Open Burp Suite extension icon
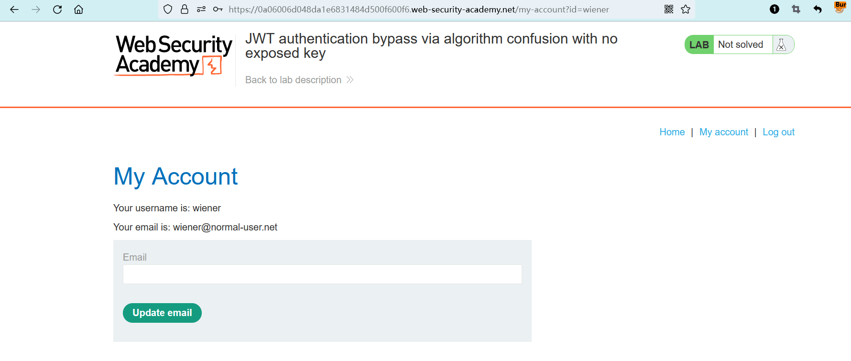 (840, 7)
